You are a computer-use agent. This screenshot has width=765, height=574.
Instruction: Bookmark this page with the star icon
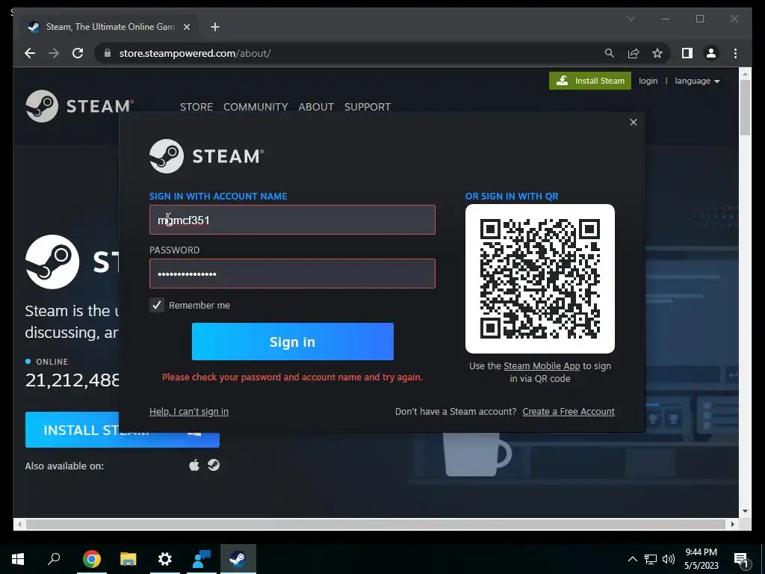[657, 53]
